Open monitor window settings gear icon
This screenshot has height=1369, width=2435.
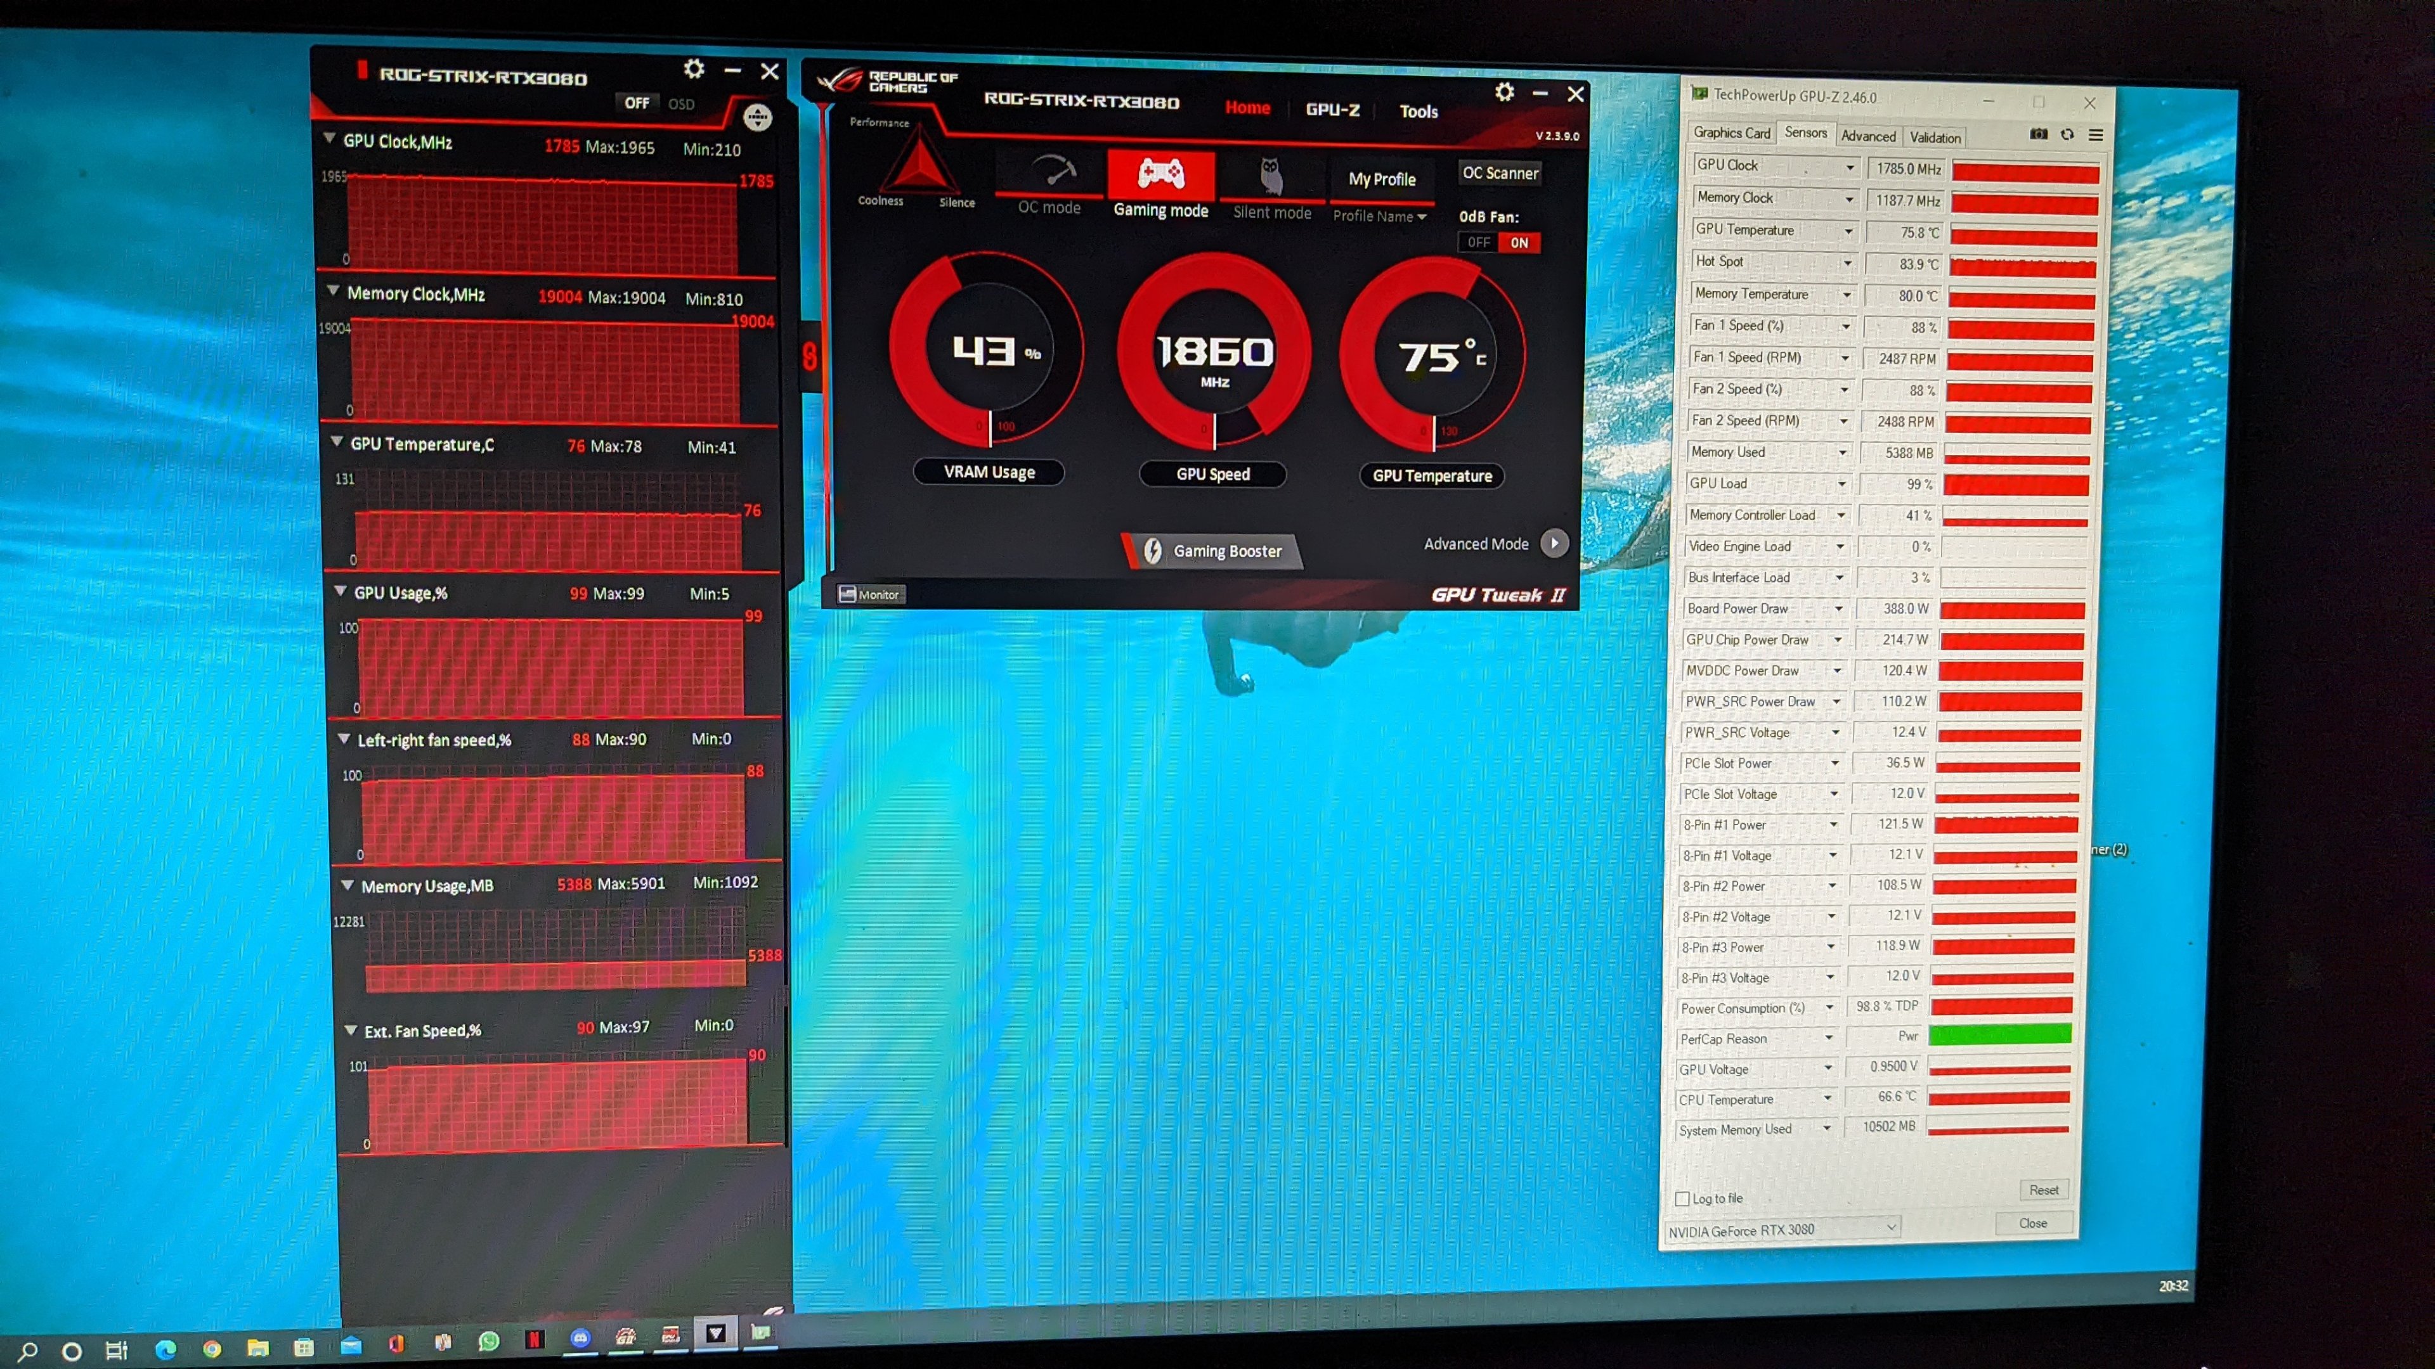pos(694,69)
